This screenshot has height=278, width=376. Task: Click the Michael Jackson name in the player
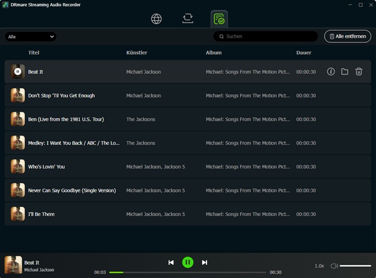(x=39, y=270)
